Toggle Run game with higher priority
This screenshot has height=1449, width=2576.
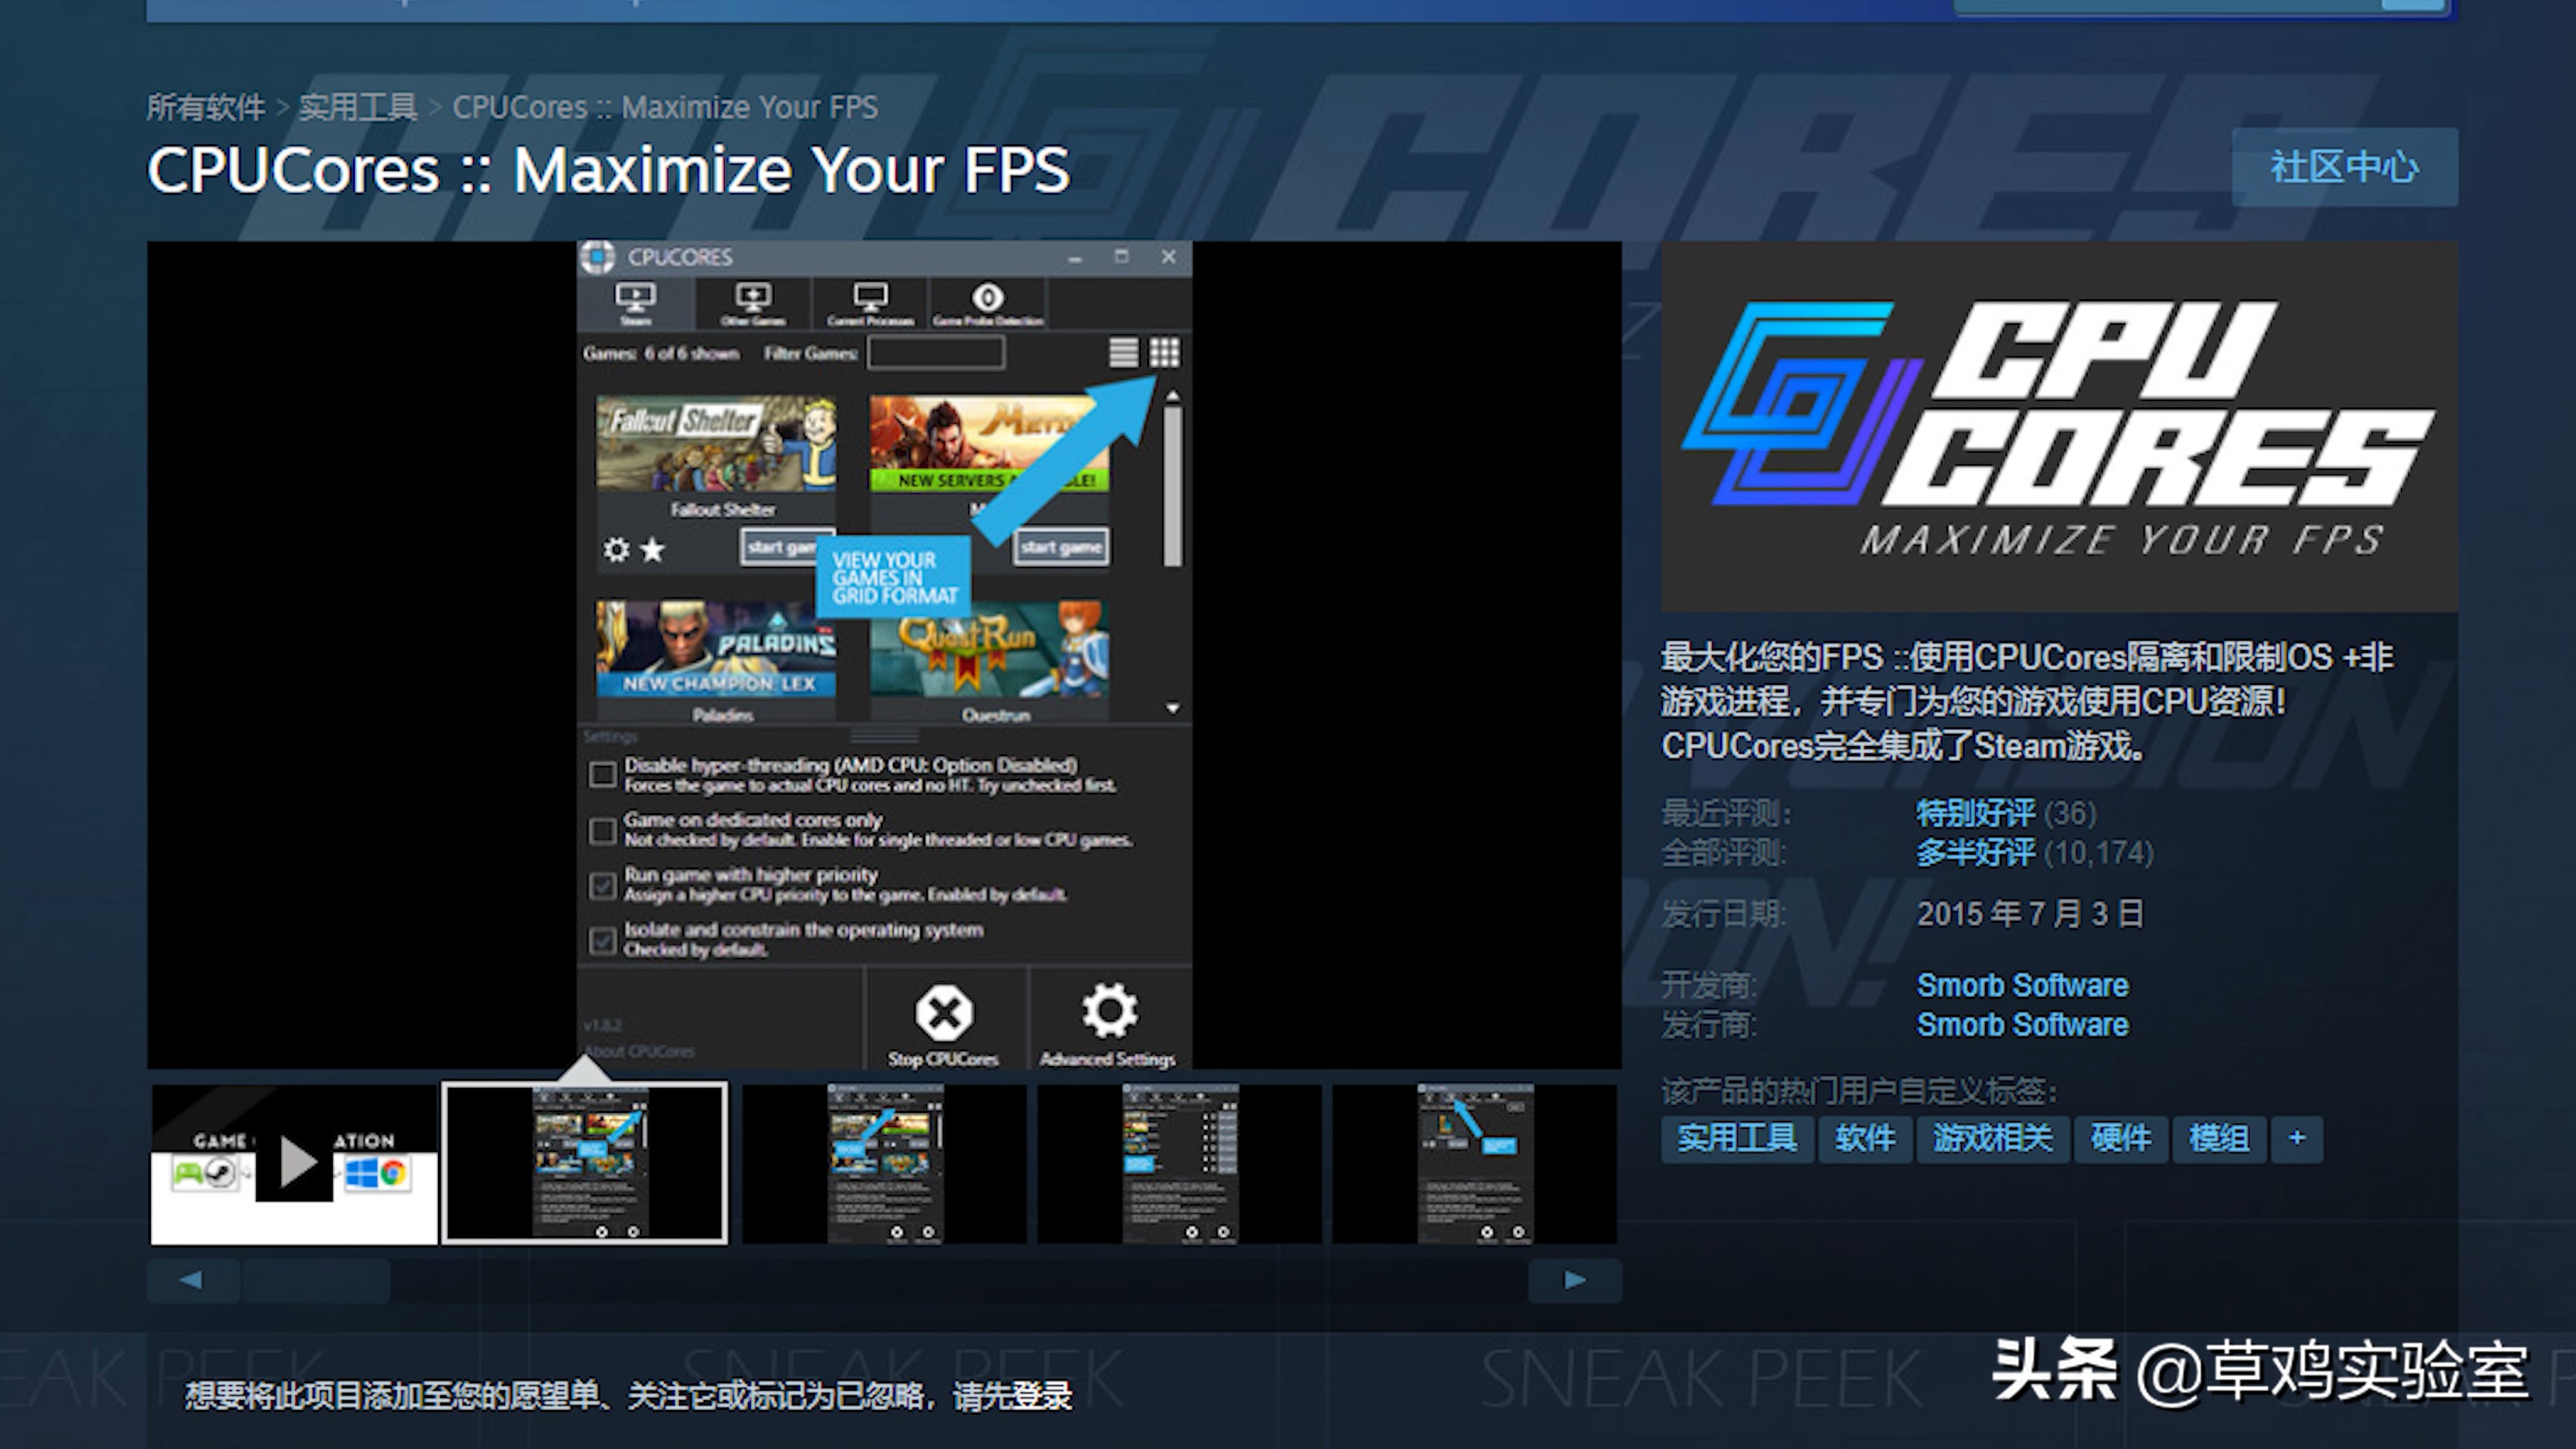point(602,885)
